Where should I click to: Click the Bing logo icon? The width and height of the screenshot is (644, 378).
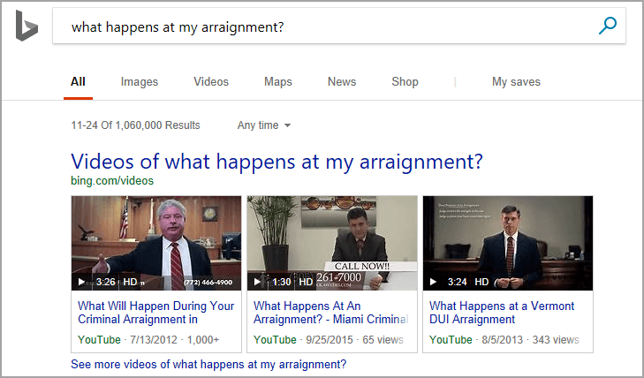(27, 26)
